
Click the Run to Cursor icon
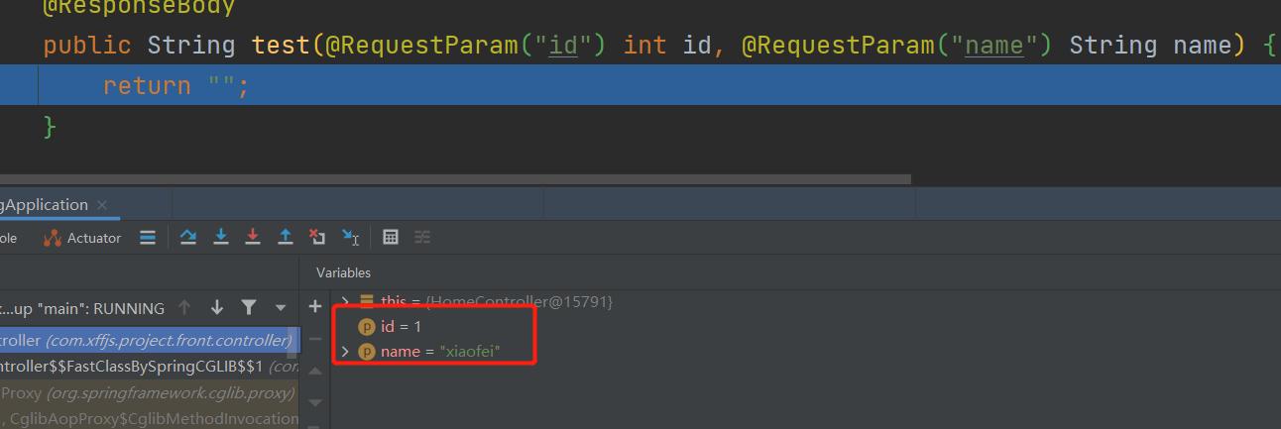[x=350, y=237]
